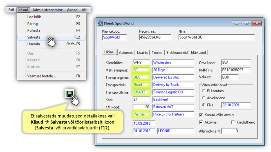Open the Lisainfo tab
This screenshot has width=271, height=152.
[142, 53]
